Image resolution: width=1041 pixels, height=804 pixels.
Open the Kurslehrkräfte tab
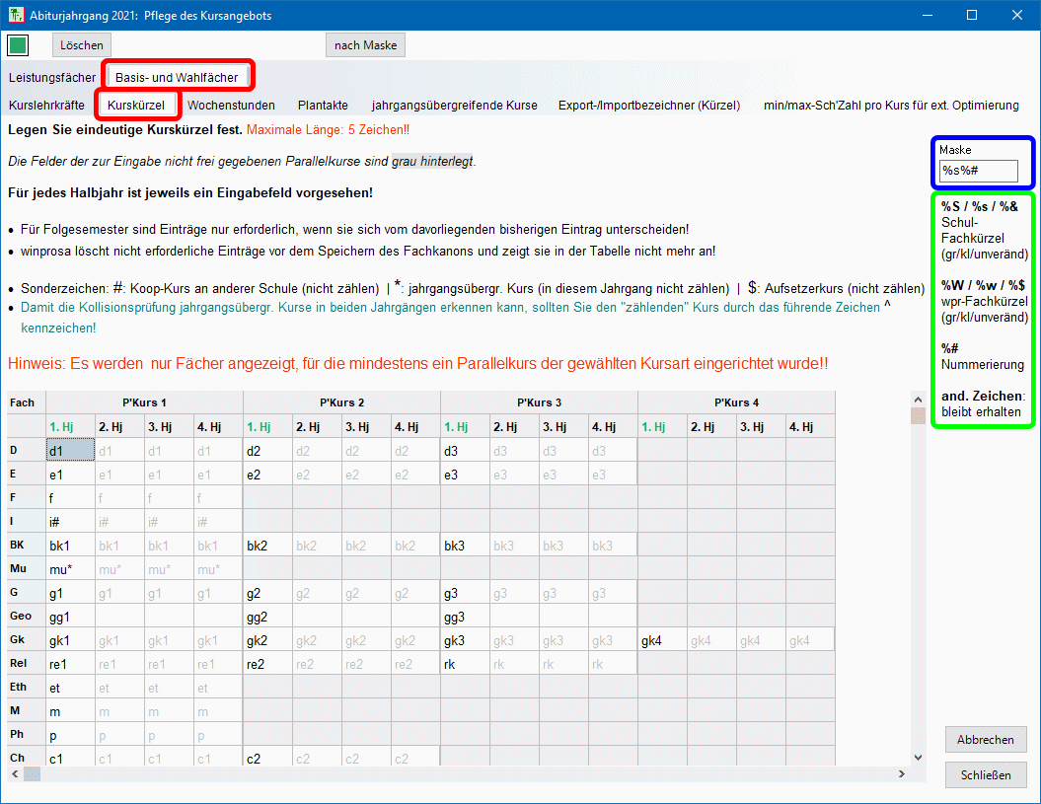pyautogui.click(x=46, y=105)
